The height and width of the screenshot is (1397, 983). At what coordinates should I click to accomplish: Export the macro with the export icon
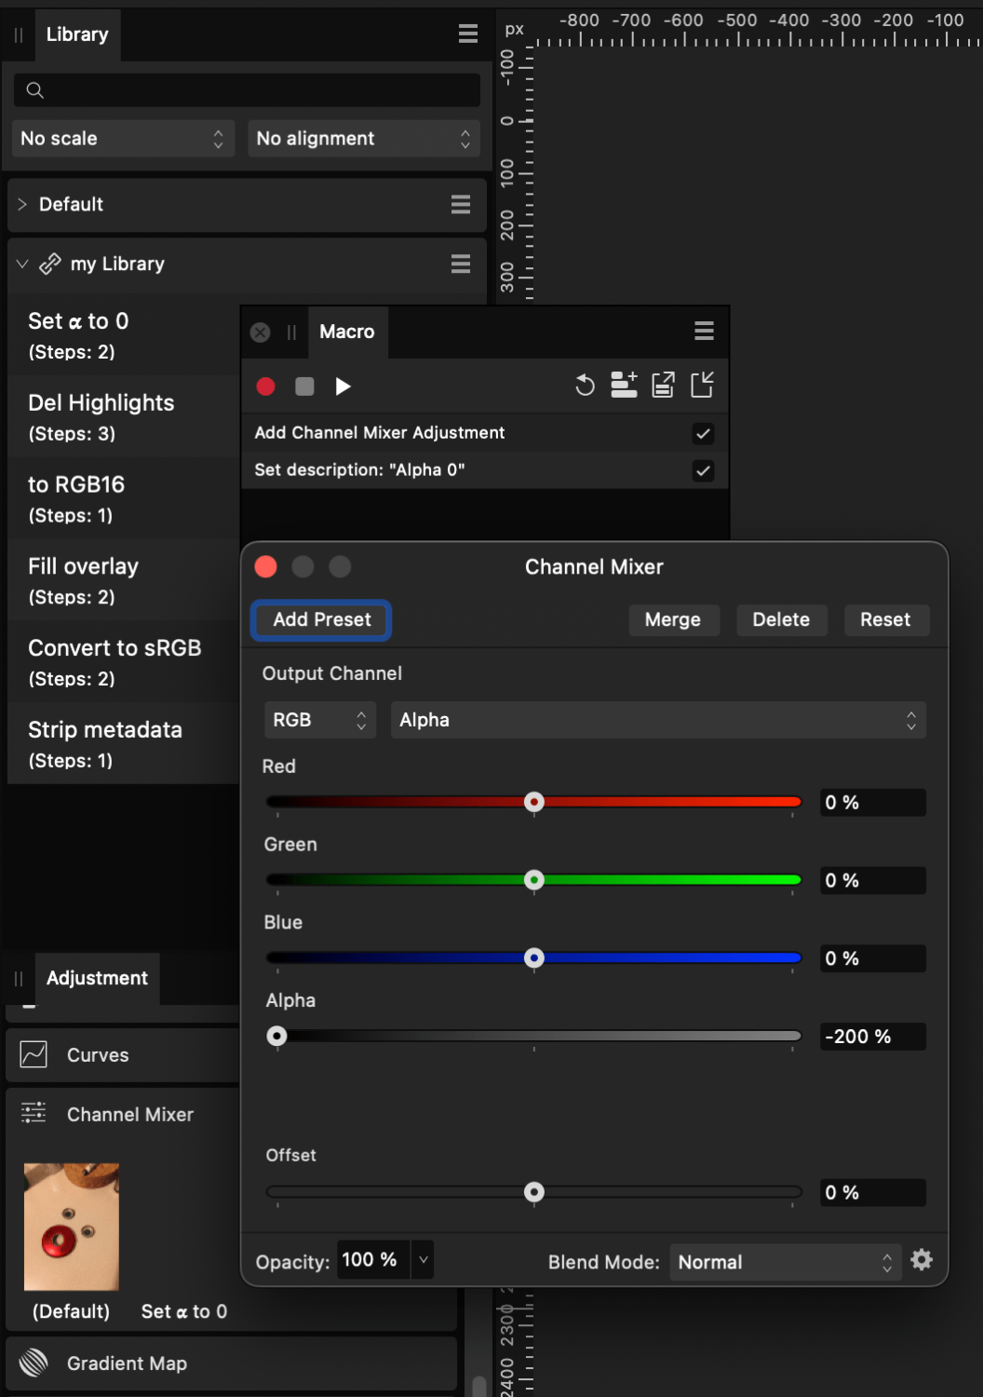coord(663,386)
